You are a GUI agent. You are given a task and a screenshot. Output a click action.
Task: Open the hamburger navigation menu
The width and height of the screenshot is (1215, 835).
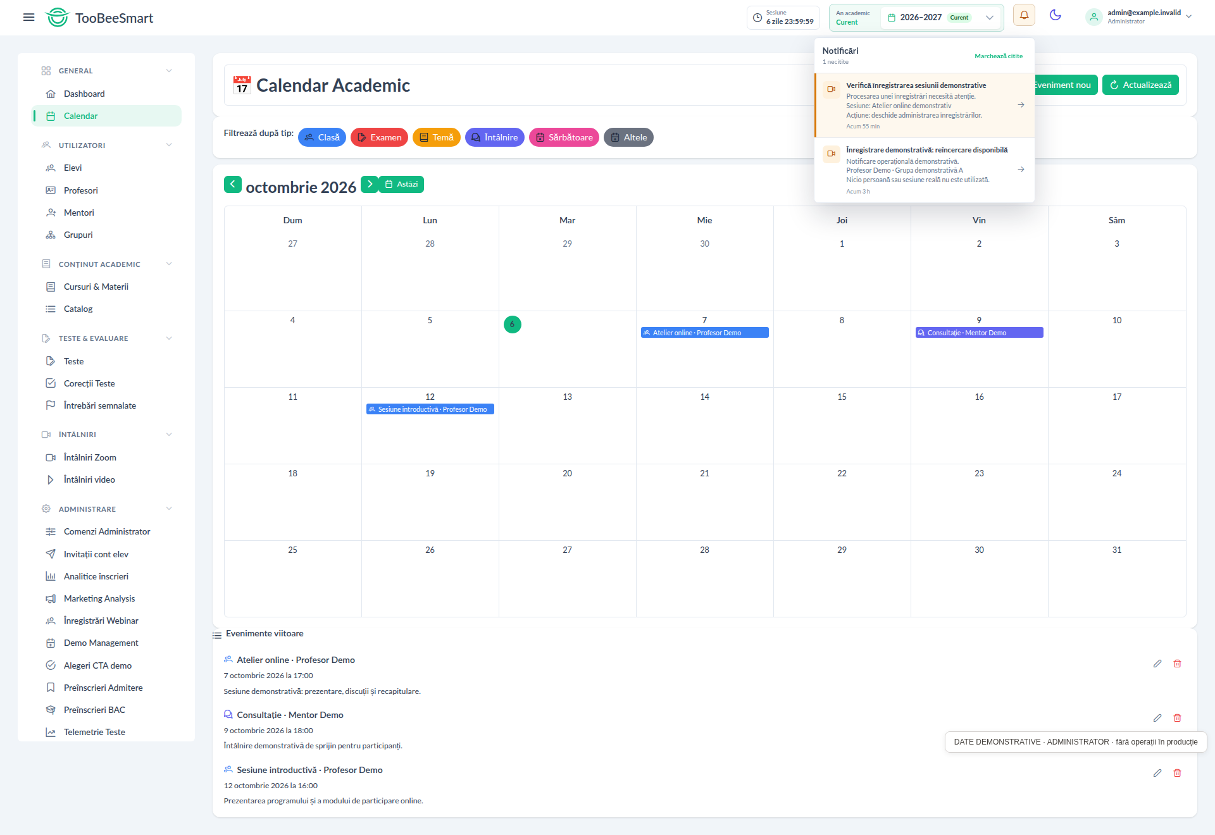pyautogui.click(x=28, y=18)
